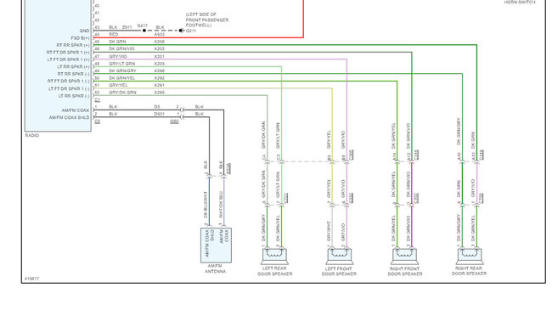Screen dimensions: 552x316
Task: Click the WHT/DK BLU antenna wire label
Action: click(221, 205)
